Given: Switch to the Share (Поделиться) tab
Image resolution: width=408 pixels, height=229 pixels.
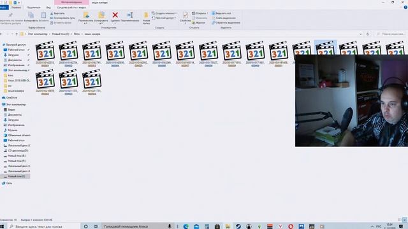Looking at the screenshot, I should (34, 8).
